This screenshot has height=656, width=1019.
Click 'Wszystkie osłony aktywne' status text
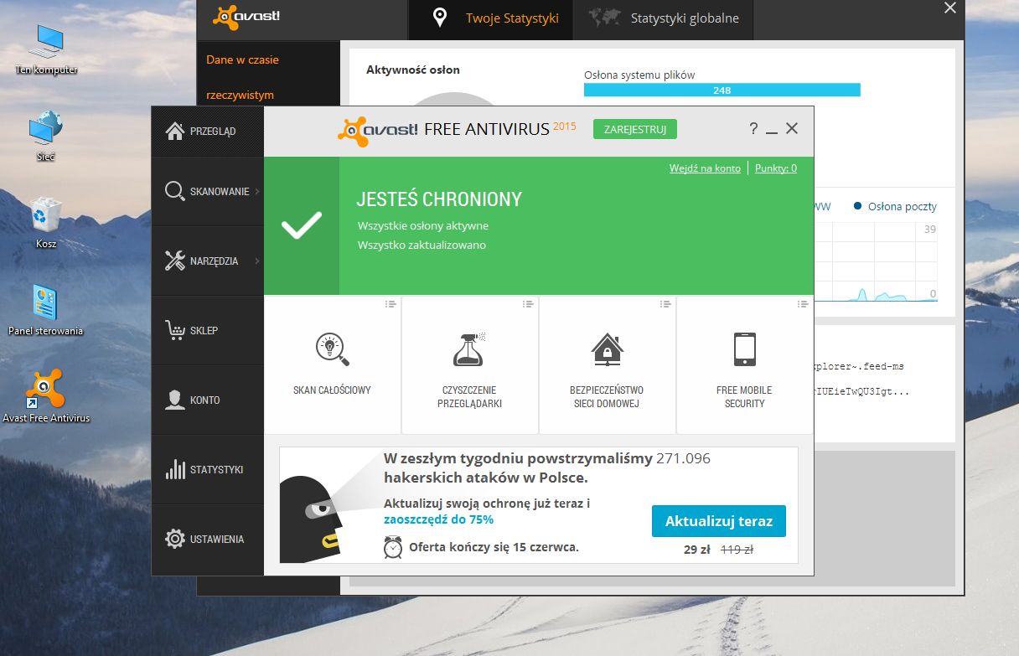[x=423, y=225]
